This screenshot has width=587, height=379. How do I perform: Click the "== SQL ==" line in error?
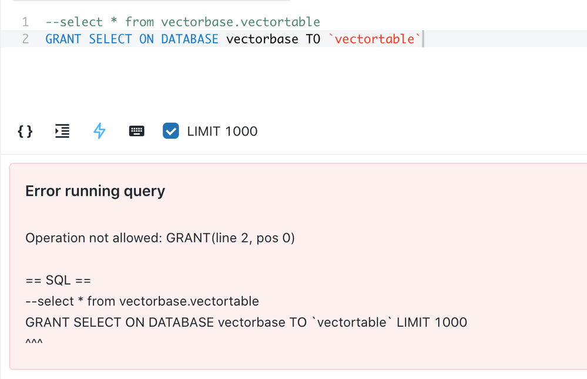point(58,280)
